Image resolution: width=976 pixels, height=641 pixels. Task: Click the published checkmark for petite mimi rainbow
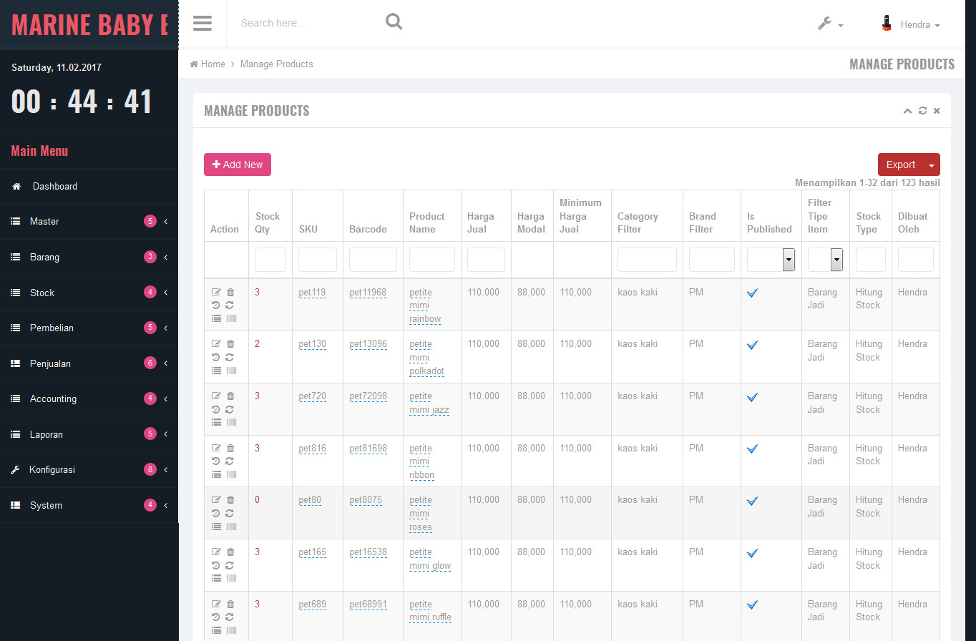coord(752,293)
